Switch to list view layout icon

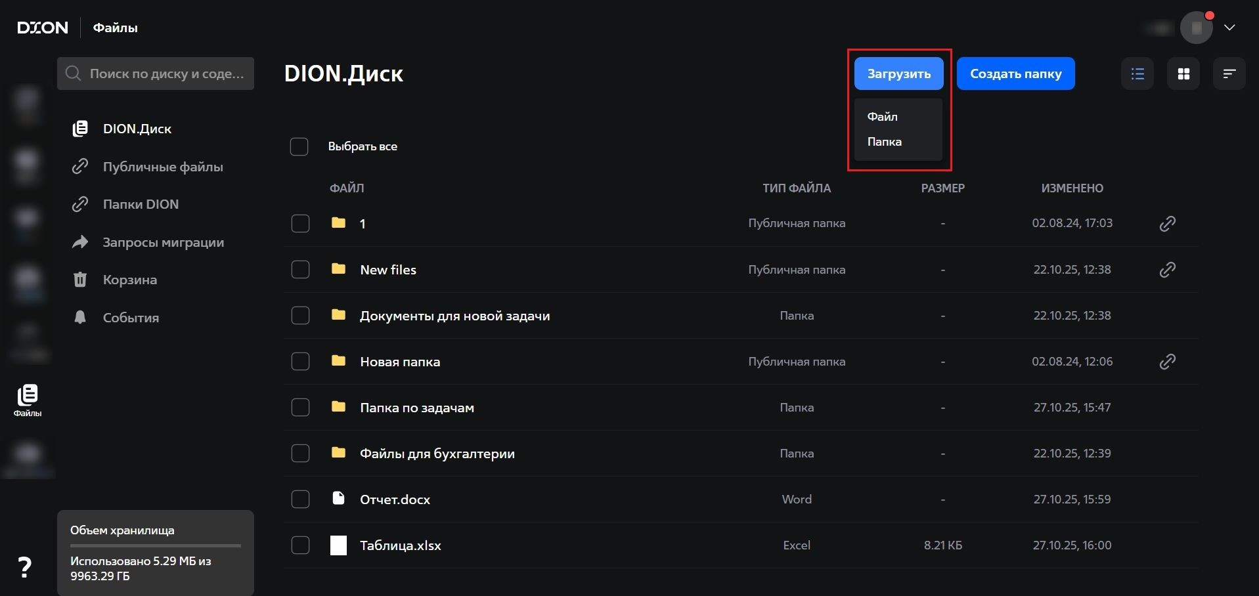click(x=1138, y=74)
